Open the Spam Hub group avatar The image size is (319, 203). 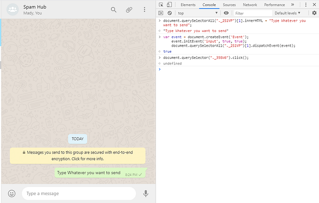tap(13, 9)
